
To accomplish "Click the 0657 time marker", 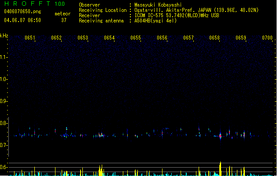I will (188, 38).
